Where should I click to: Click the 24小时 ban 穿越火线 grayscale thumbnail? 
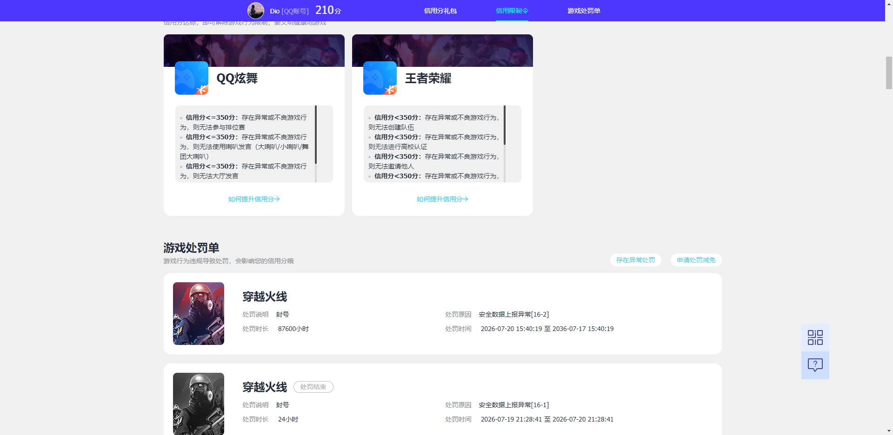[199, 404]
